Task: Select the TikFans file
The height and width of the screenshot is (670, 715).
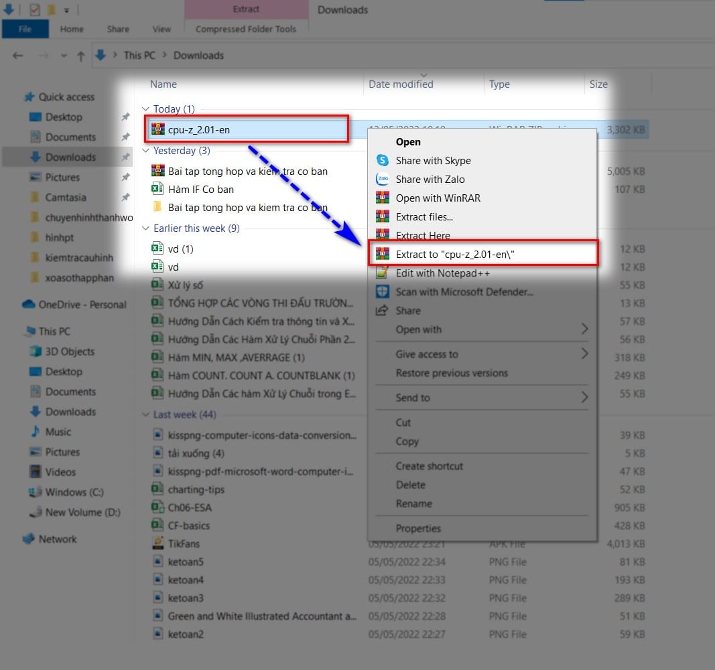Action: pos(184,544)
